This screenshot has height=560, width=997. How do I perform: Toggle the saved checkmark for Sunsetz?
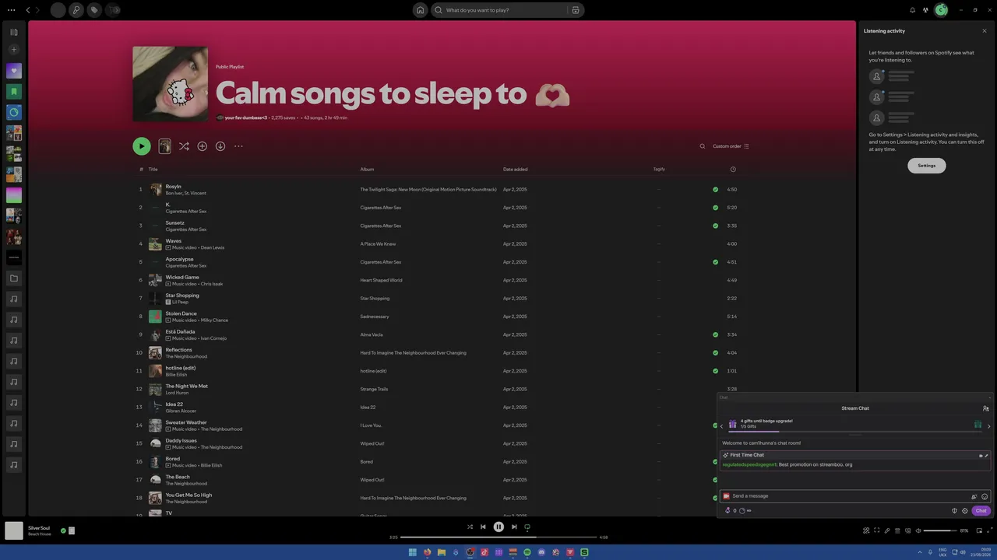click(715, 226)
